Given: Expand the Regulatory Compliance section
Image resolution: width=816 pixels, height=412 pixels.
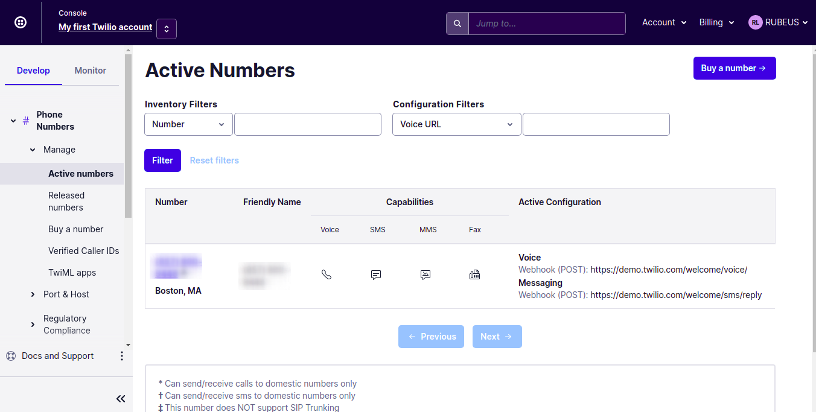Looking at the screenshot, I should [33, 325].
